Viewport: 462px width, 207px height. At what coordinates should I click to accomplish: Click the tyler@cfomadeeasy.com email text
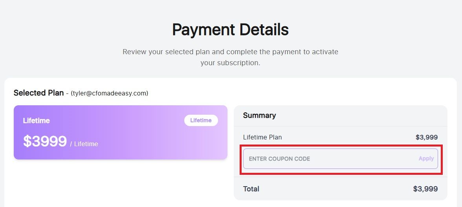tap(110, 93)
